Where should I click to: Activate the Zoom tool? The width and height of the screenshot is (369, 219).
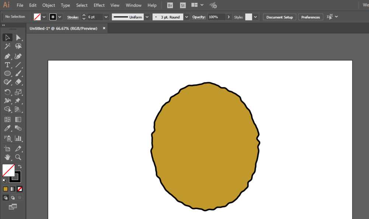tap(18, 158)
